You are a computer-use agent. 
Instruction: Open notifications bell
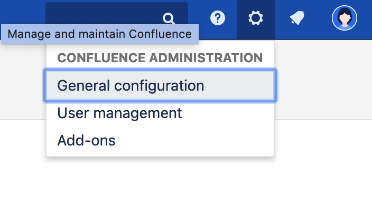pyautogui.click(x=297, y=18)
